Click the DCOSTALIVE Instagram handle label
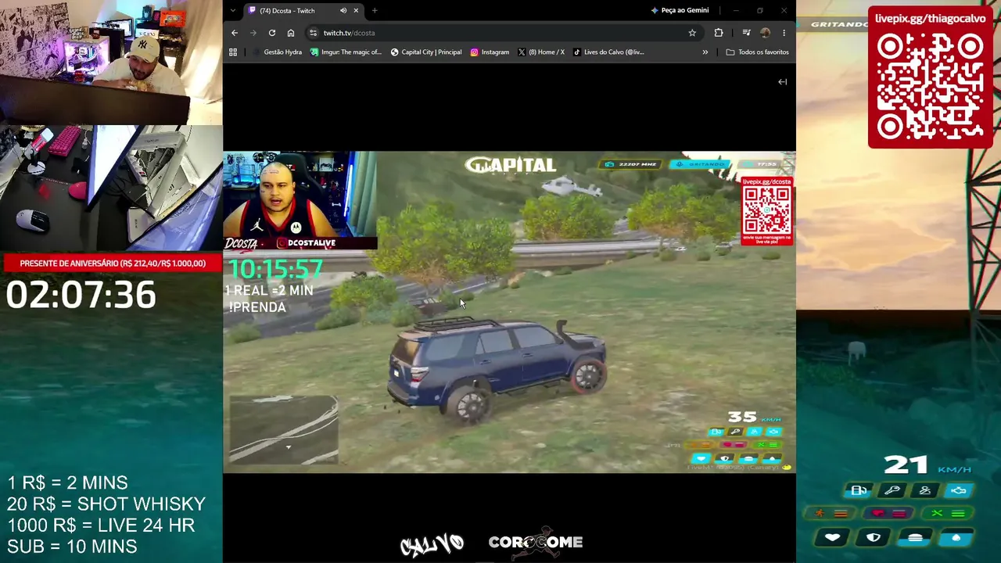 point(305,243)
